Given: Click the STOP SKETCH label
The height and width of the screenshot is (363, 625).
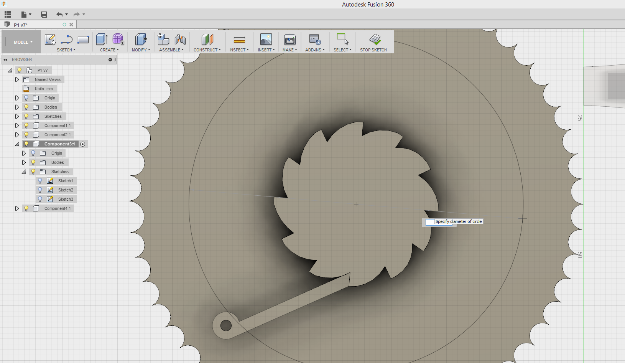Looking at the screenshot, I should (x=373, y=50).
